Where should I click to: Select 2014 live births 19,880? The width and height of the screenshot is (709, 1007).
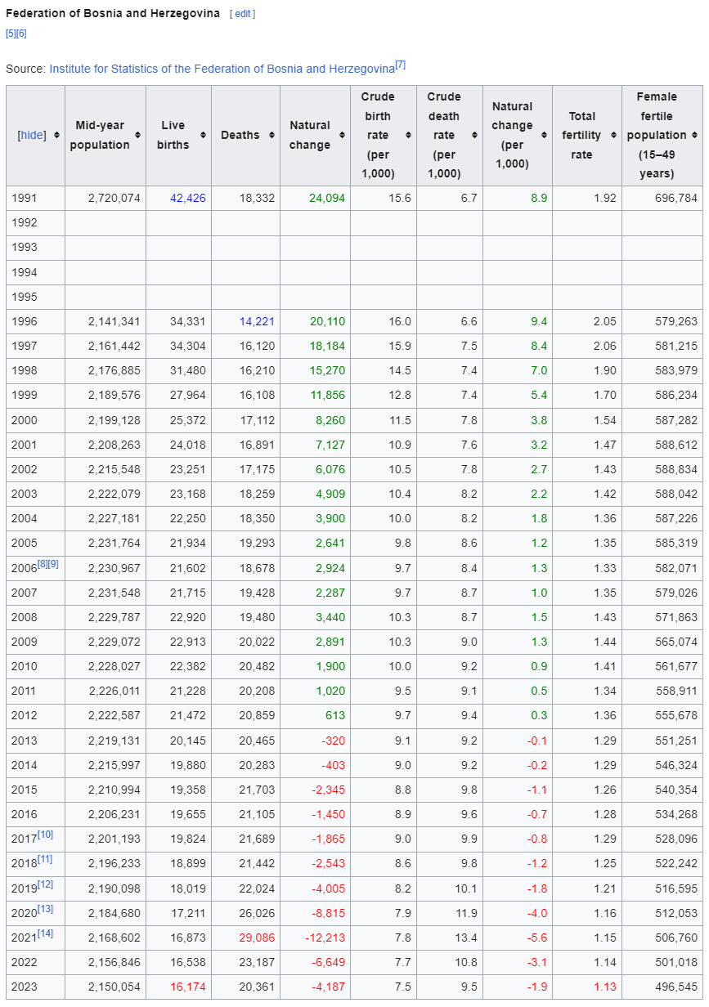pos(188,765)
